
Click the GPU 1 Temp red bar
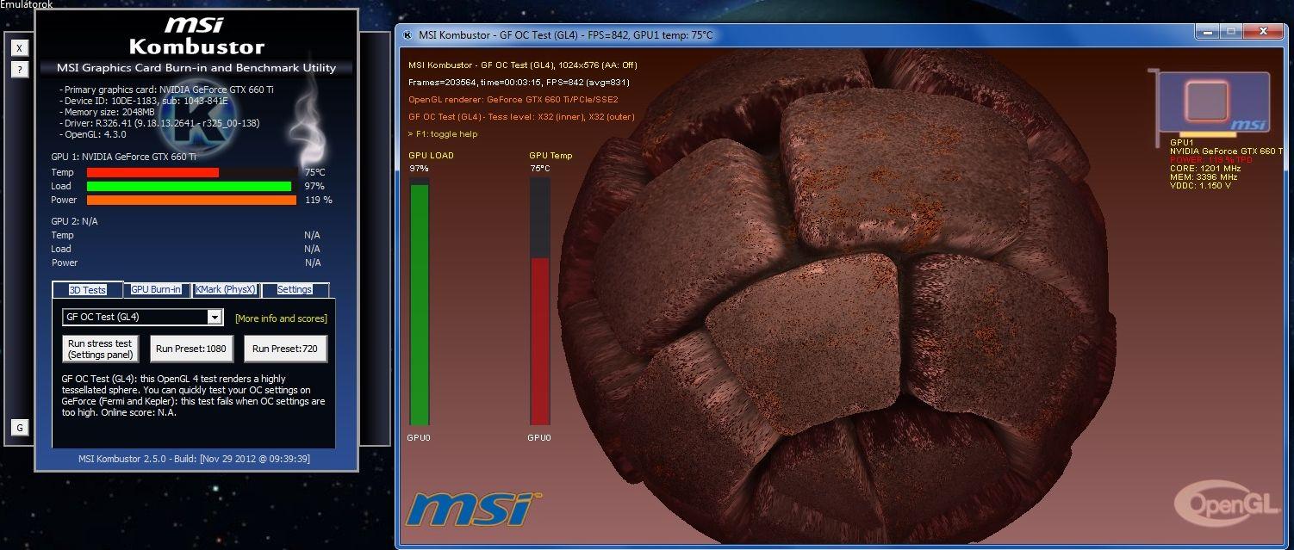pos(153,172)
